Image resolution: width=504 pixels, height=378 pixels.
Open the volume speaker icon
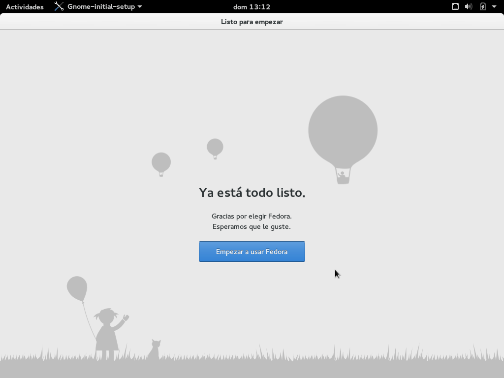click(x=469, y=6)
